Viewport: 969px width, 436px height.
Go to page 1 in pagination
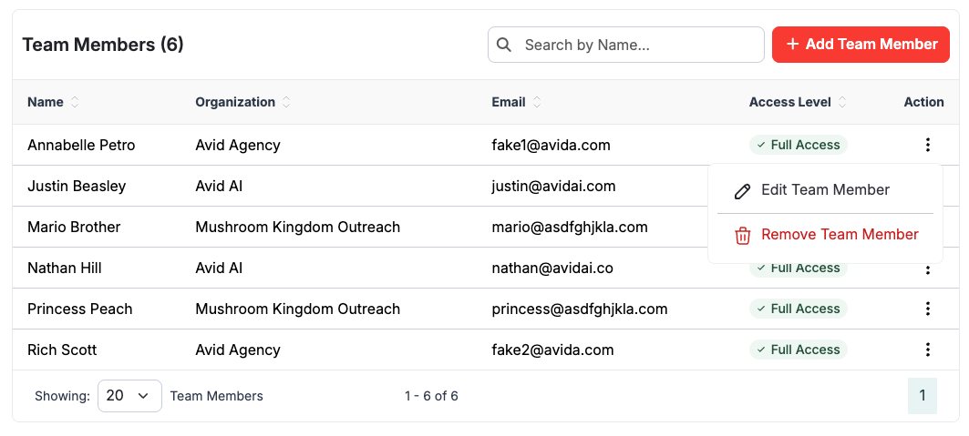tap(922, 396)
